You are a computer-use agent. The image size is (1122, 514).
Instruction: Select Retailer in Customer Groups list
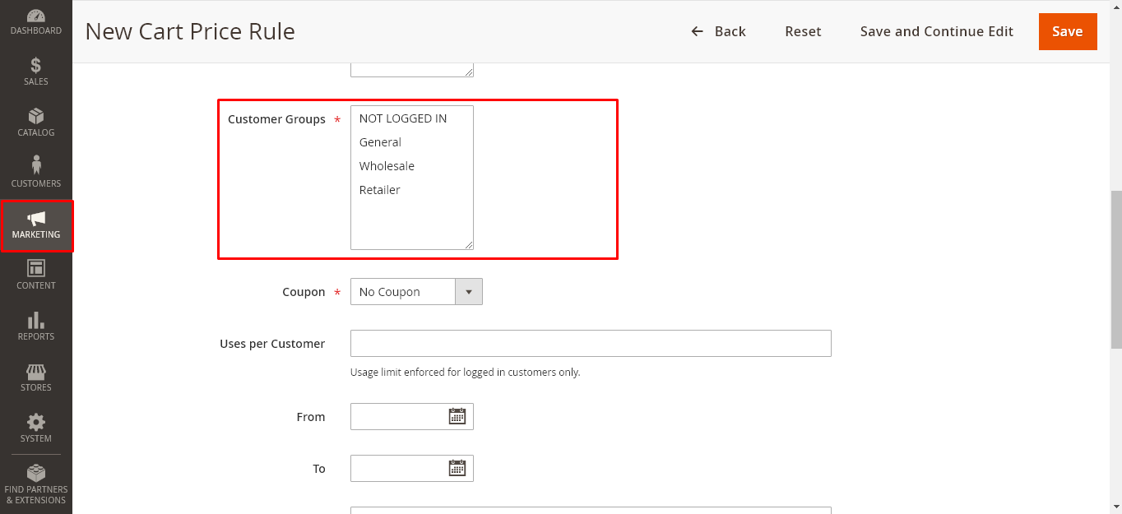tap(380, 190)
